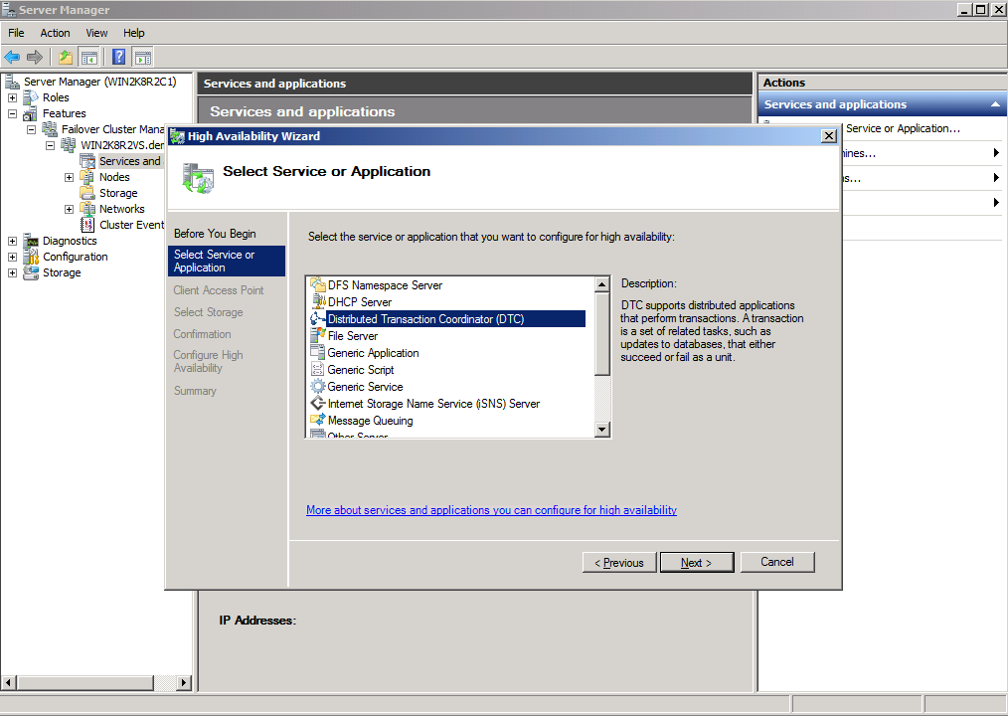Expand the Configuration tree node
1008x716 pixels.
[12, 257]
